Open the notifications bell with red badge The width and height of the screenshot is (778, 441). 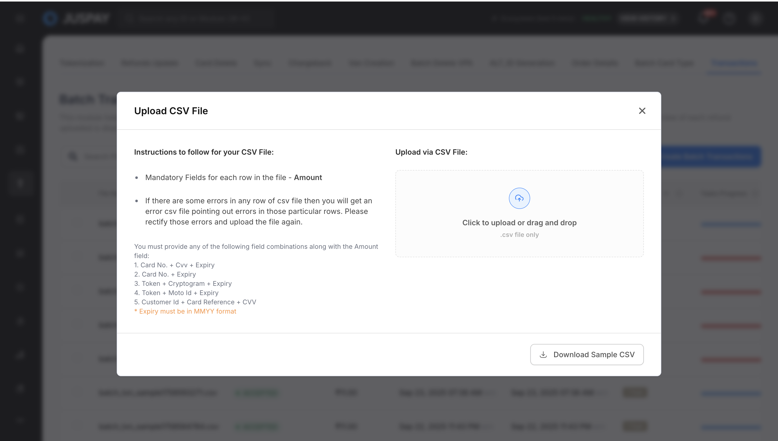coord(704,18)
